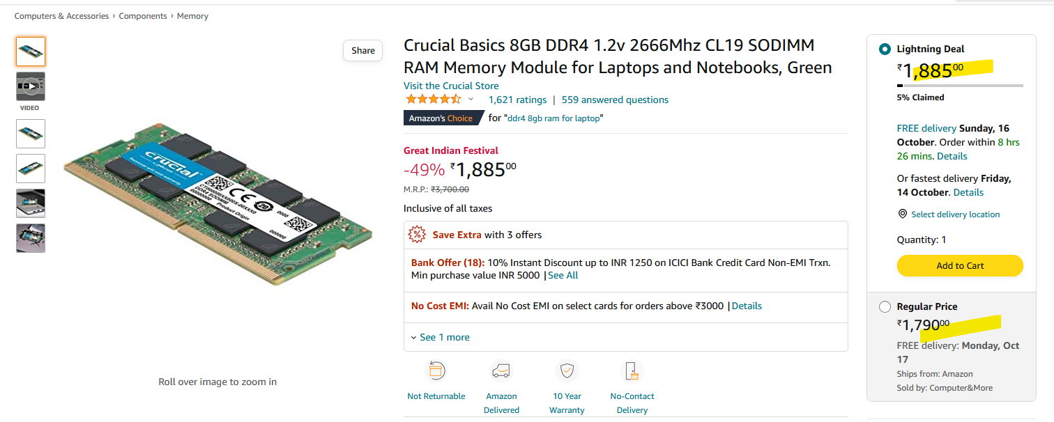Screen dimensions: 1054x422
Task: Click the Share button
Action: tap(362, 51)
